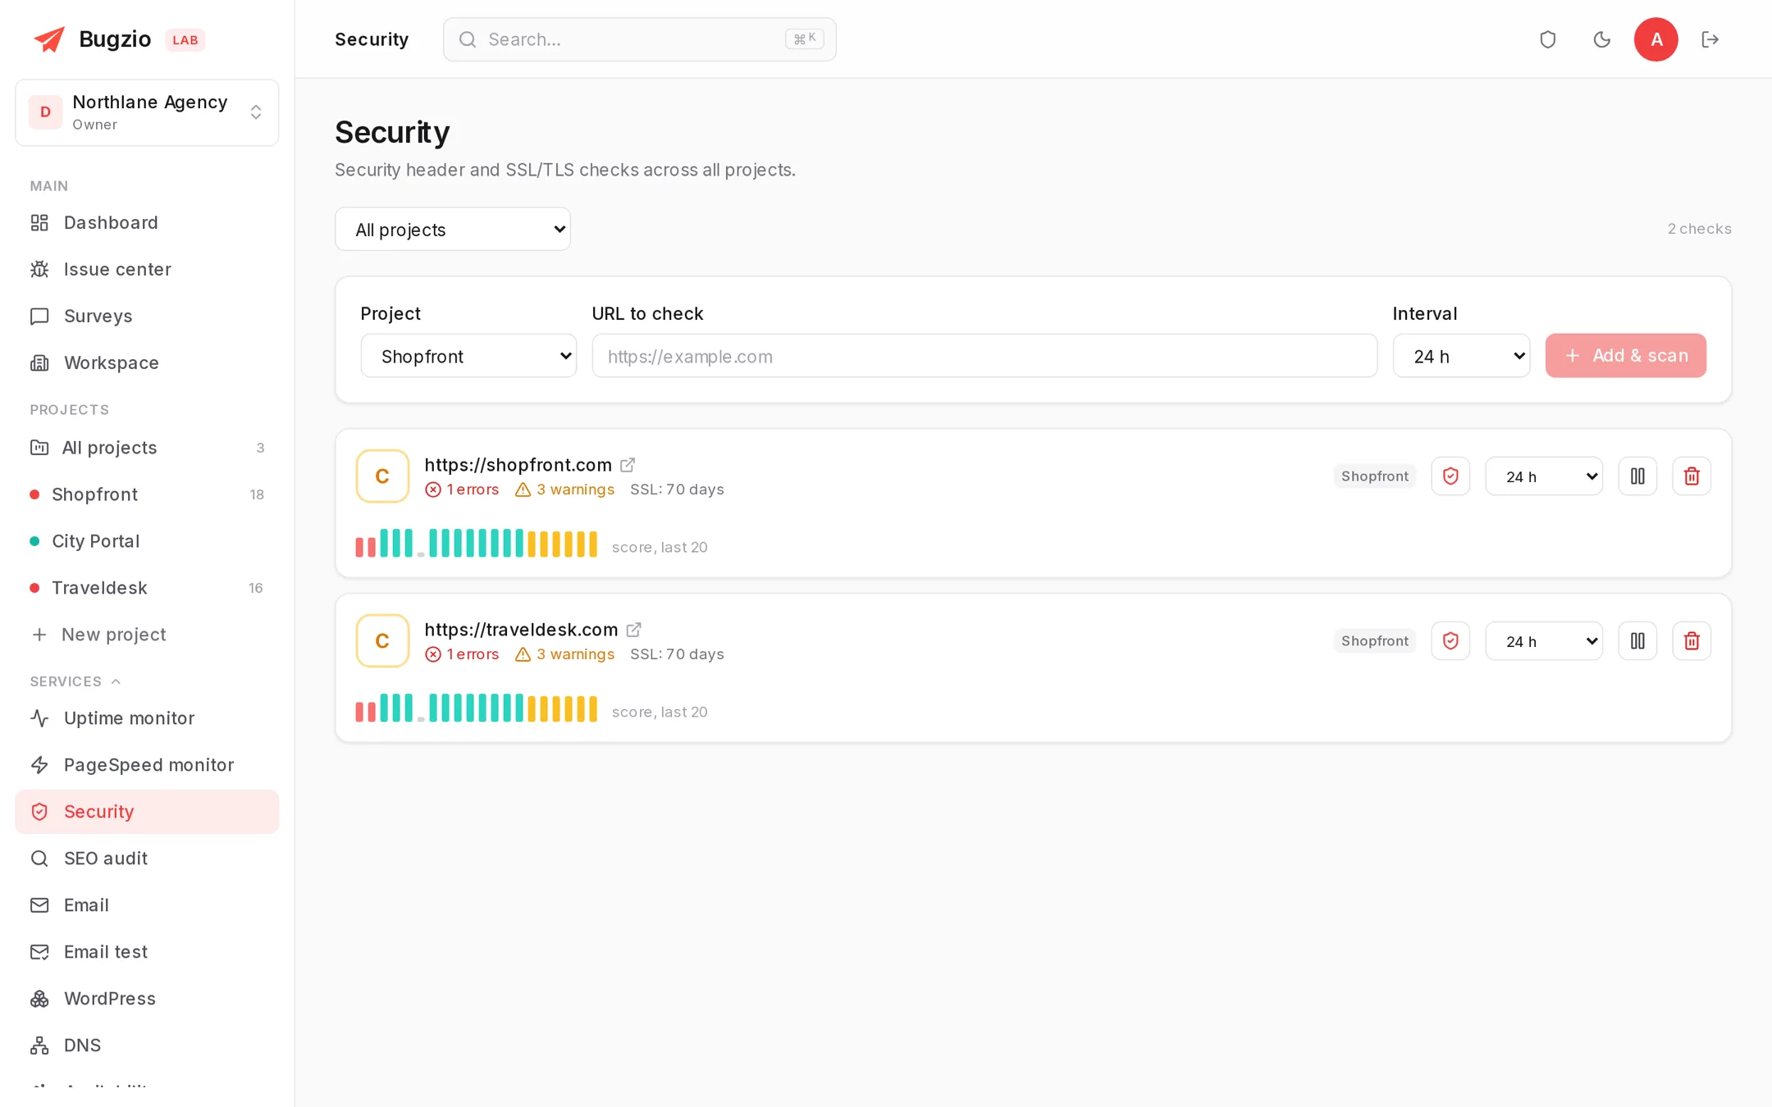Delete the traveldesk.com check
1772x1107 pixels.
[1692, 641]
